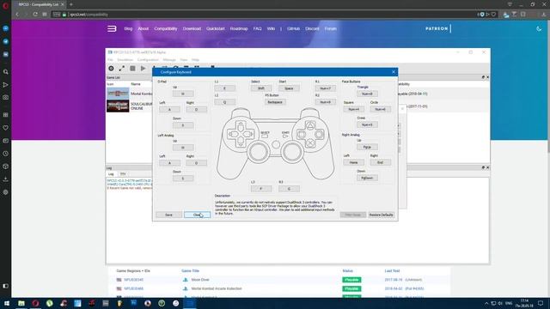Rebind the PS Button set to Backspace
The width and height of the screenshot is (550, 309).
coord(275,102)
